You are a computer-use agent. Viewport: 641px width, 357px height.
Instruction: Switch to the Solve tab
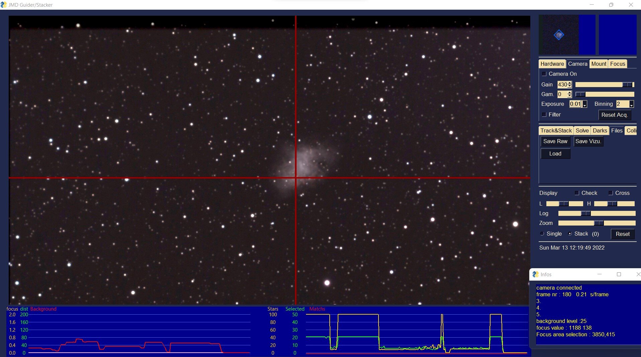point(582,130)
